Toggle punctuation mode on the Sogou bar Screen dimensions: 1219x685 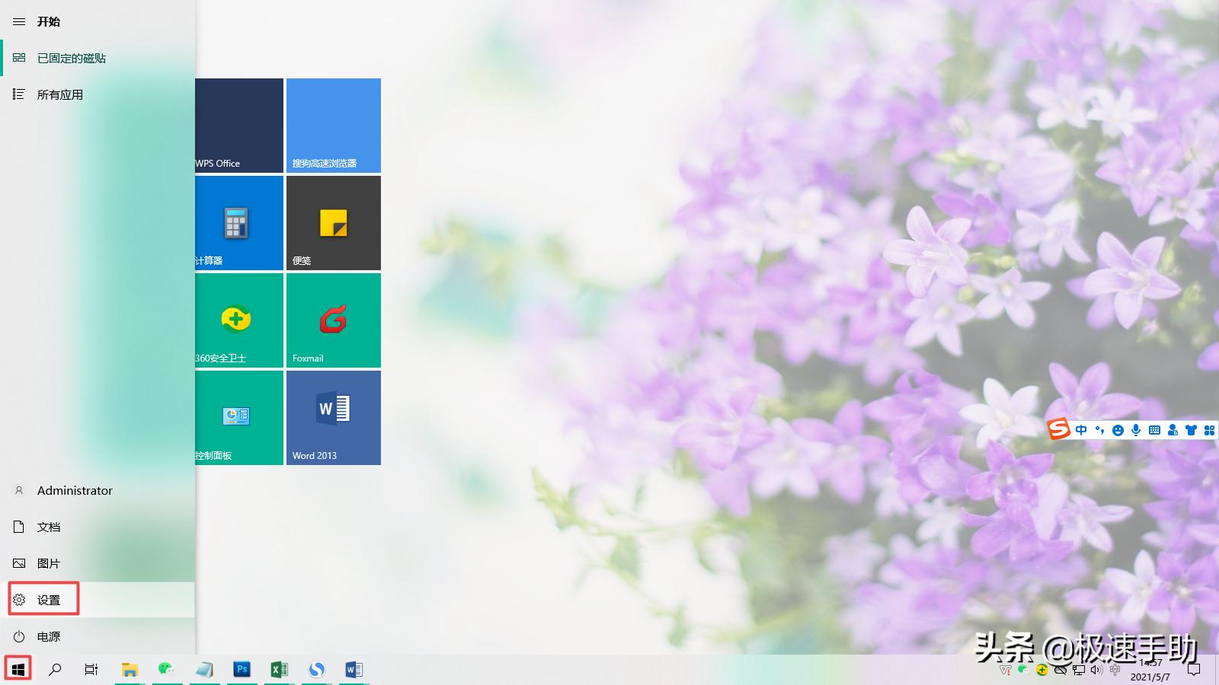(x=1099, y=430)
